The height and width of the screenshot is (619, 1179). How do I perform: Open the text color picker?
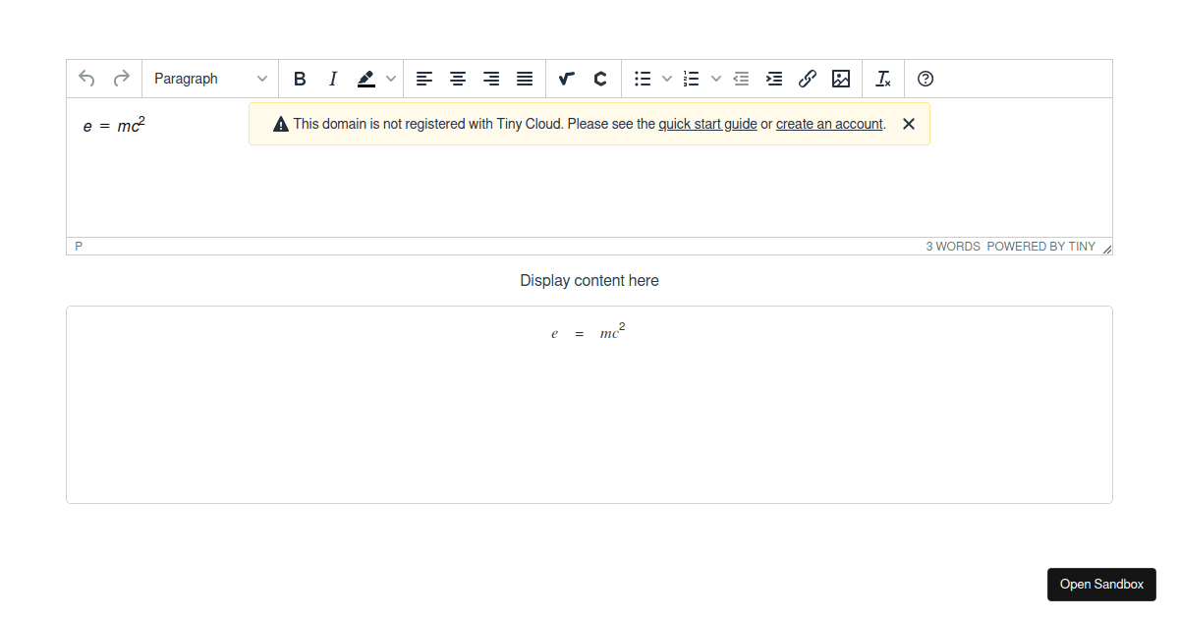point(366,79)
